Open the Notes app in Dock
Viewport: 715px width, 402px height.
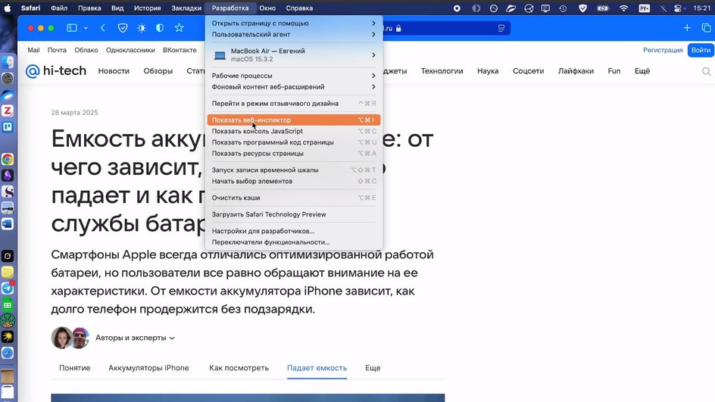pos(8,272)
